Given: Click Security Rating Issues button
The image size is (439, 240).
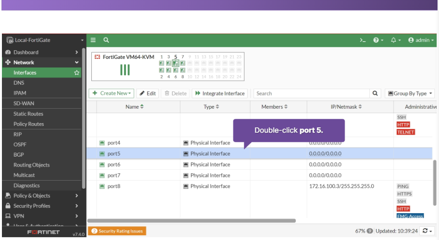Looking at the screenshot, I should [117, 231].
